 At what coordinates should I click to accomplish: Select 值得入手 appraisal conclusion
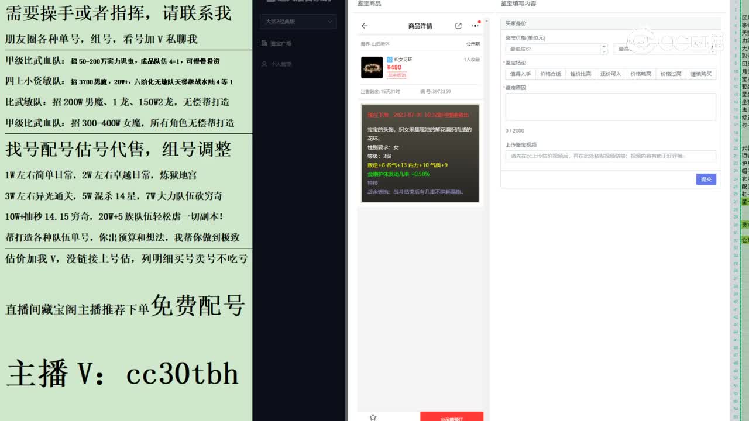[520, 74]
